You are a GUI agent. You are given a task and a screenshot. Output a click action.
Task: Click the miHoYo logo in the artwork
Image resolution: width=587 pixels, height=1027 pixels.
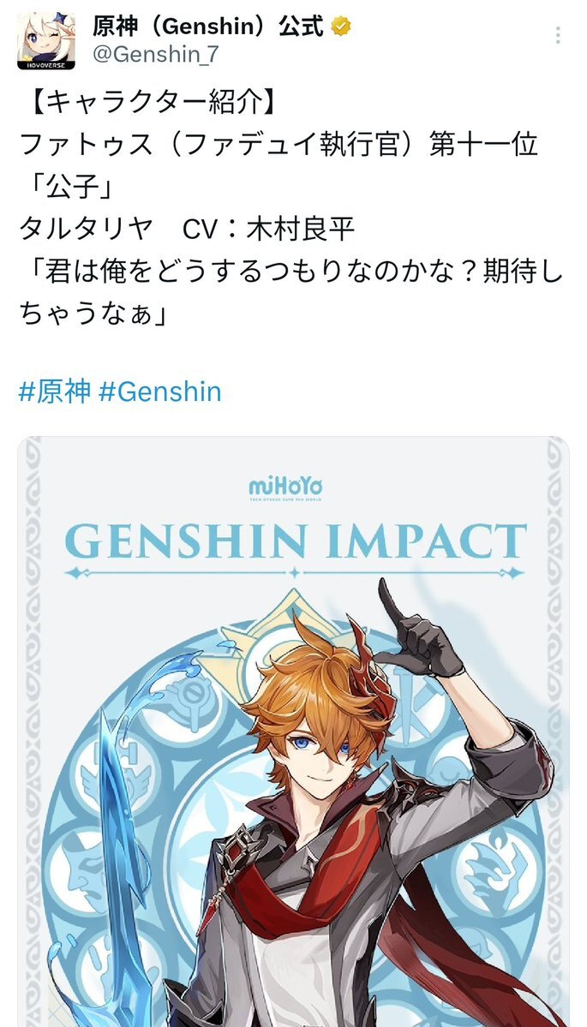[x=285, y=489]
